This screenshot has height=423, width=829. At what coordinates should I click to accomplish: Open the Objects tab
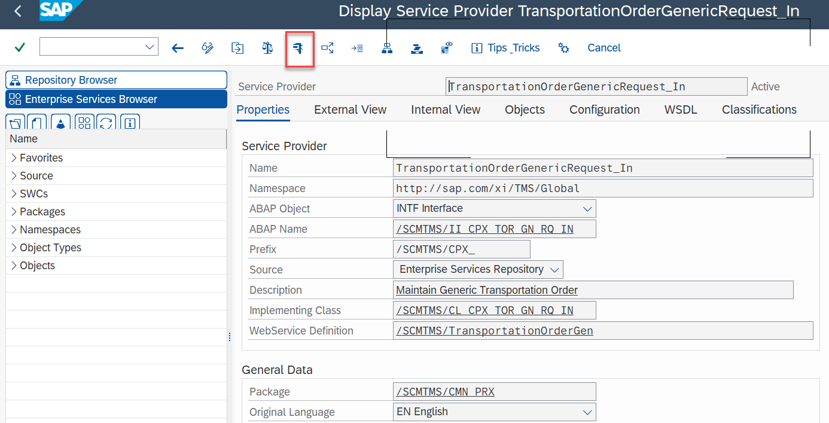[x=525, y=109]
